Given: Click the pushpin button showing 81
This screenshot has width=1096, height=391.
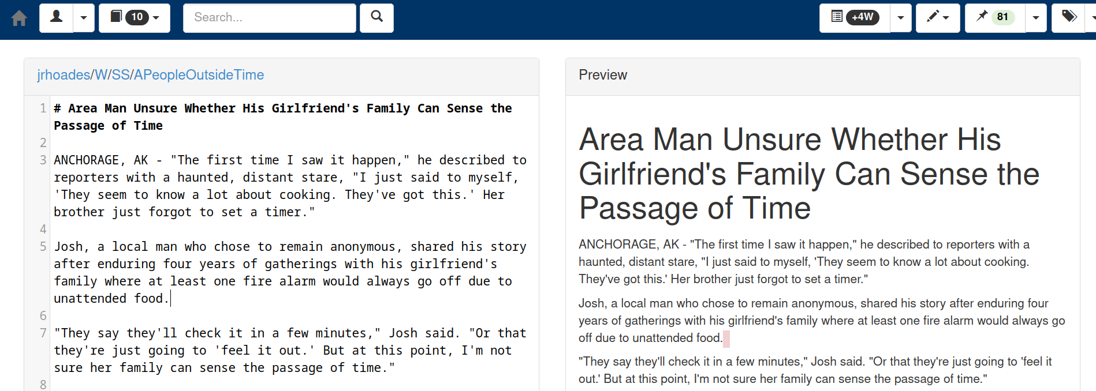Looking at the screenshot, I should (x=995, y=18).
